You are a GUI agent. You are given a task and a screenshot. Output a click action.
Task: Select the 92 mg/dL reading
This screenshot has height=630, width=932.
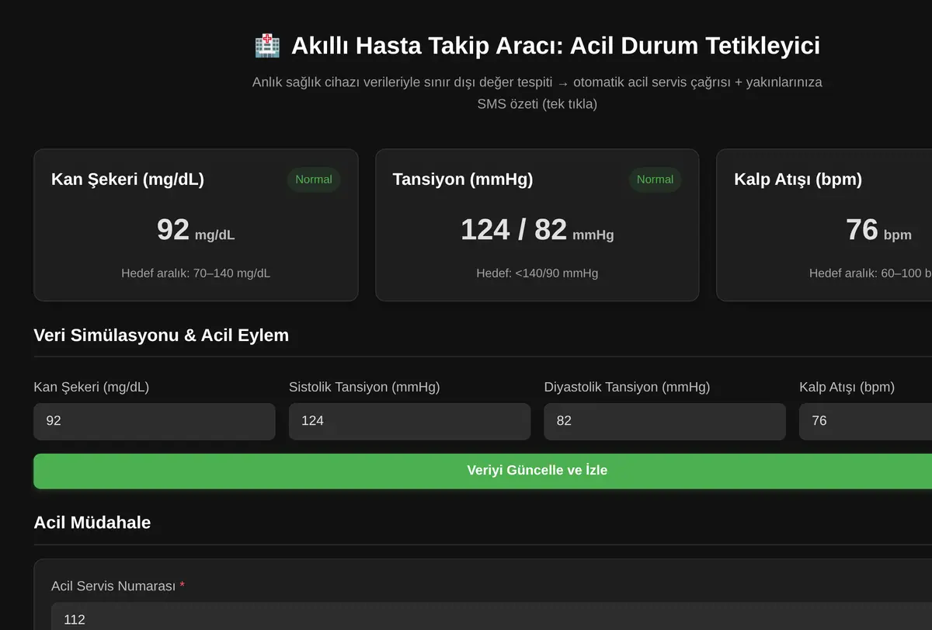(x=196, y=230)
